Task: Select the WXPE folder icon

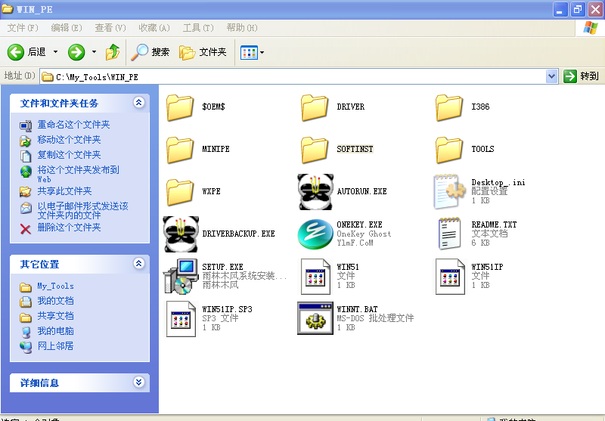Action: pos(180,192)
